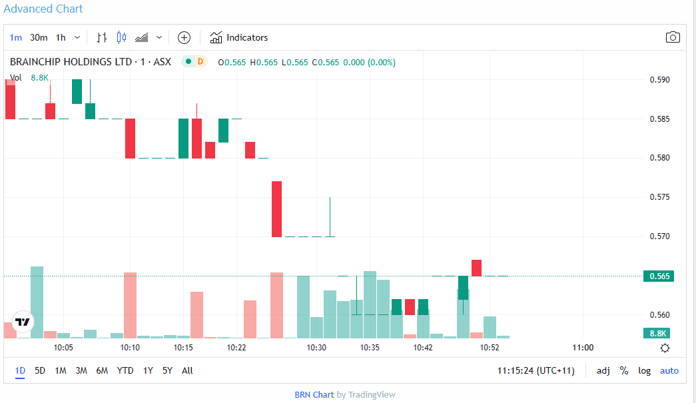The width and height of the screenshot is (696, 403).
Task: Select the Candles chart style icon
Action: point(121,37)
